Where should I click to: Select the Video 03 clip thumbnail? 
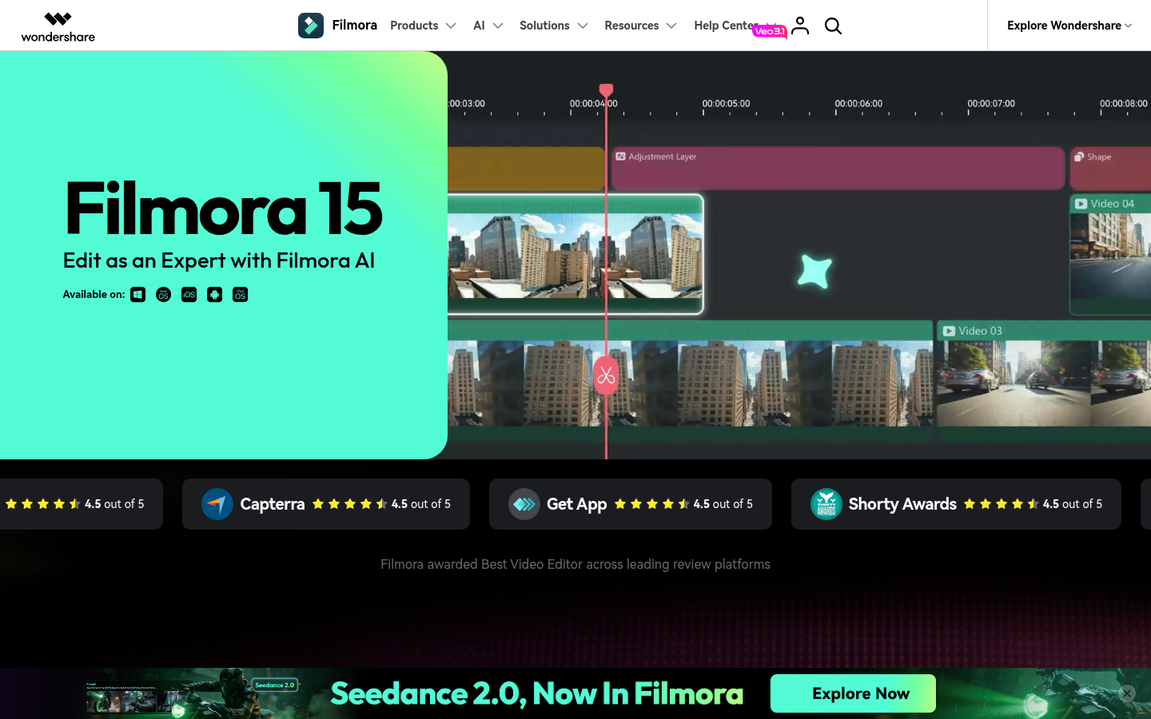coord(1043,382)
